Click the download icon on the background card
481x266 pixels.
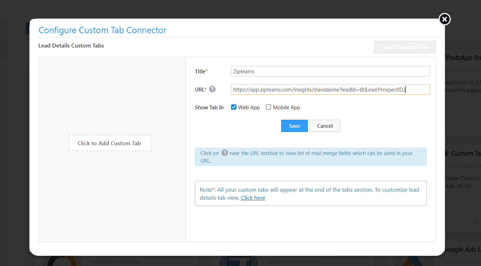point(475,221)
